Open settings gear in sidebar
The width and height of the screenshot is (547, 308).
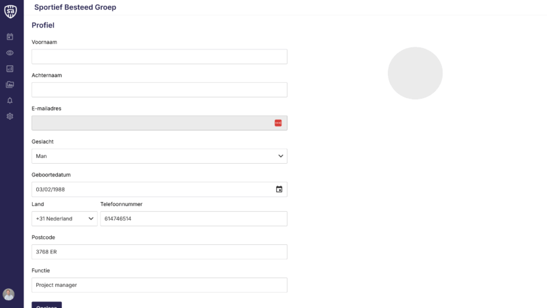(10, 116)
